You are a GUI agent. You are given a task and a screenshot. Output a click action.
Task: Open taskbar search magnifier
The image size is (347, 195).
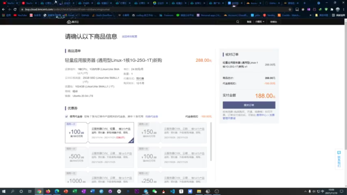click(12, 191)
